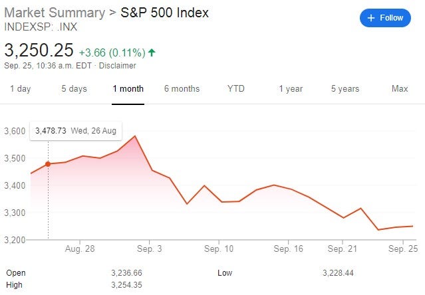Open the Disclaimer link
425x295 pixels.
117,66
